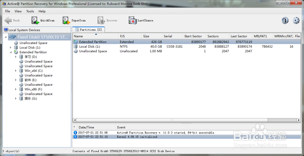Click the horizontal scrollbar left arrow
The width and height of the screenshot is (304, 156).
[75, 120]
